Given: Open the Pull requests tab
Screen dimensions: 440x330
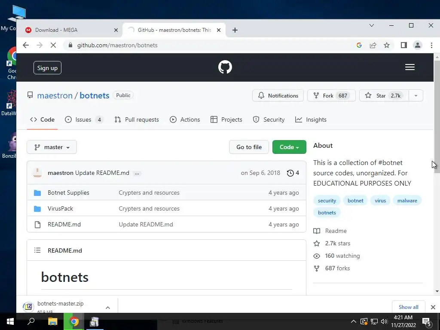Looking at the screenshot, I should click(x=137, y=119).
